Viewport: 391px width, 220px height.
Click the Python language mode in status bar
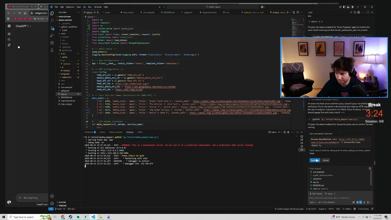click(348, 209)
